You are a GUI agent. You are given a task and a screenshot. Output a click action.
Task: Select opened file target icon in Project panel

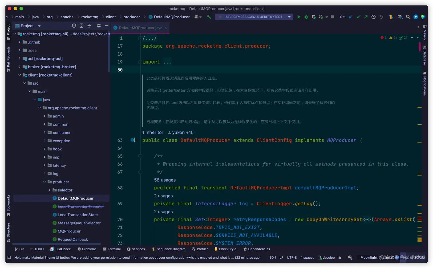[74, 26]
